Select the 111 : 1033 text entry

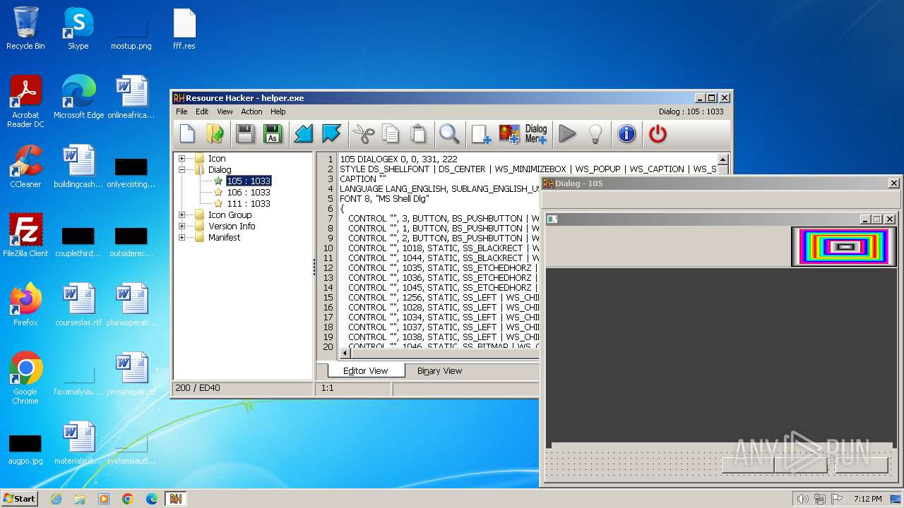pyautogui.click(x=249, y=203)
